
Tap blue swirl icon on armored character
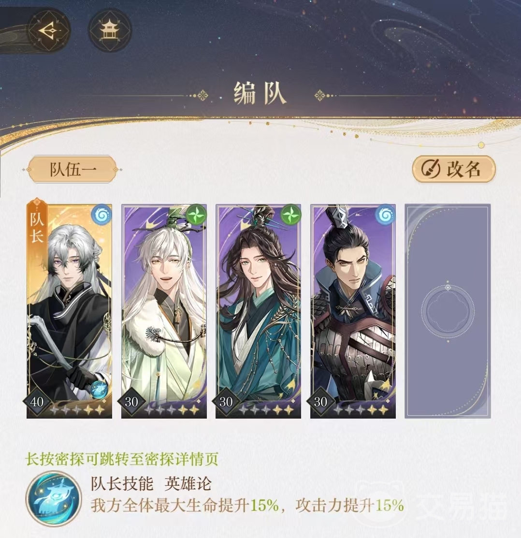(x=385, y=215)
